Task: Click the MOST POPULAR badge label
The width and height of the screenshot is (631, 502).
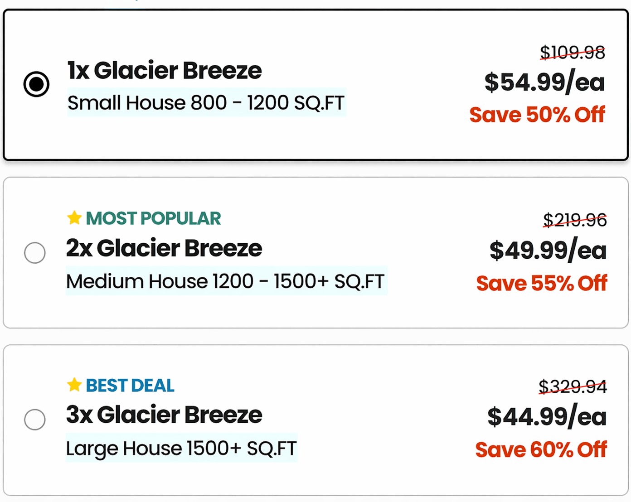Action: (153, 218)
